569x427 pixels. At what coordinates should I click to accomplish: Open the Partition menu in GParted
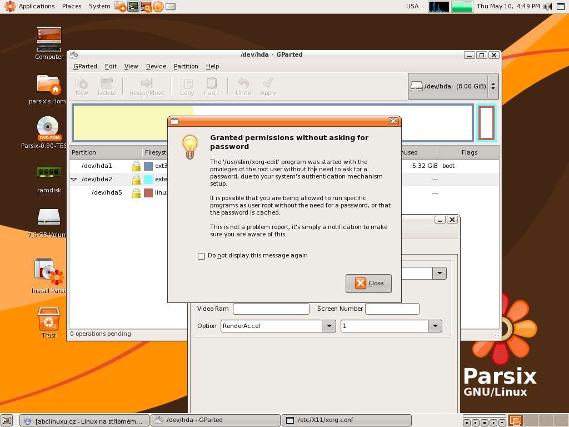(186, 67)
